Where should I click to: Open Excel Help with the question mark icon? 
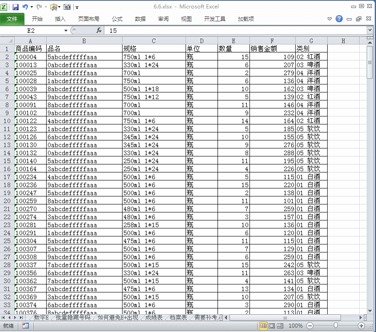click(339, 19)
